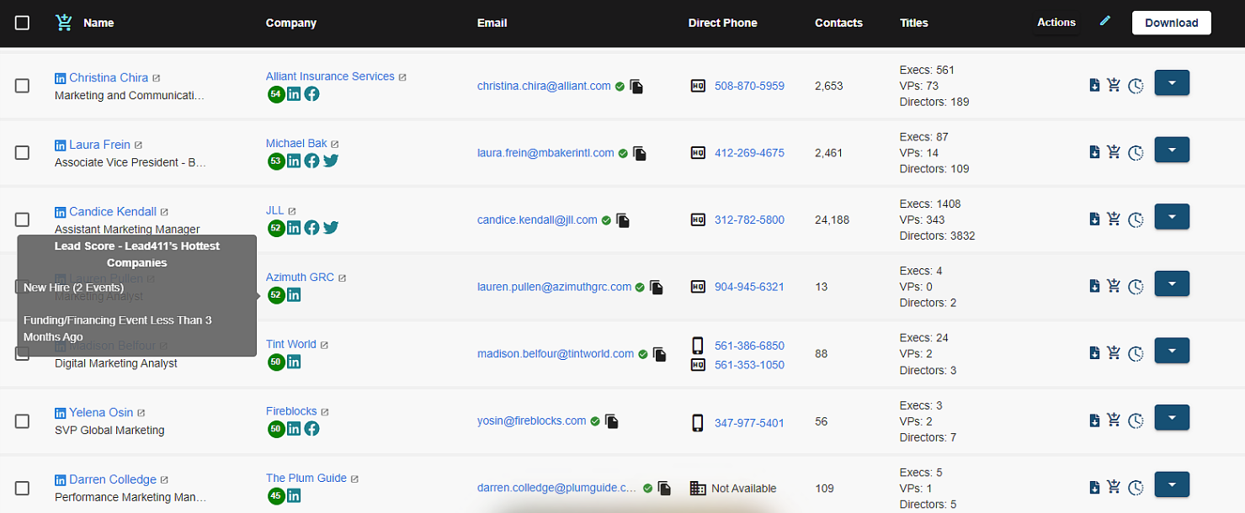Open Yelena Osin's contact name link
The width and height of the screenshot is (1245, 513).
tap(101, 412)
